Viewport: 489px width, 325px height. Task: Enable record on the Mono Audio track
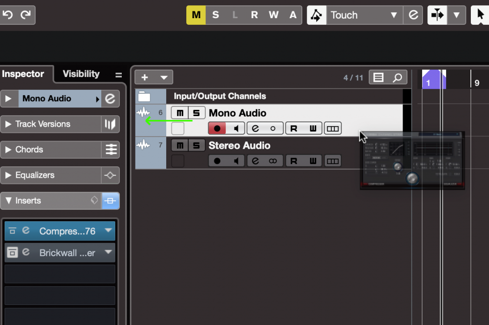click(x=216, y=128)
